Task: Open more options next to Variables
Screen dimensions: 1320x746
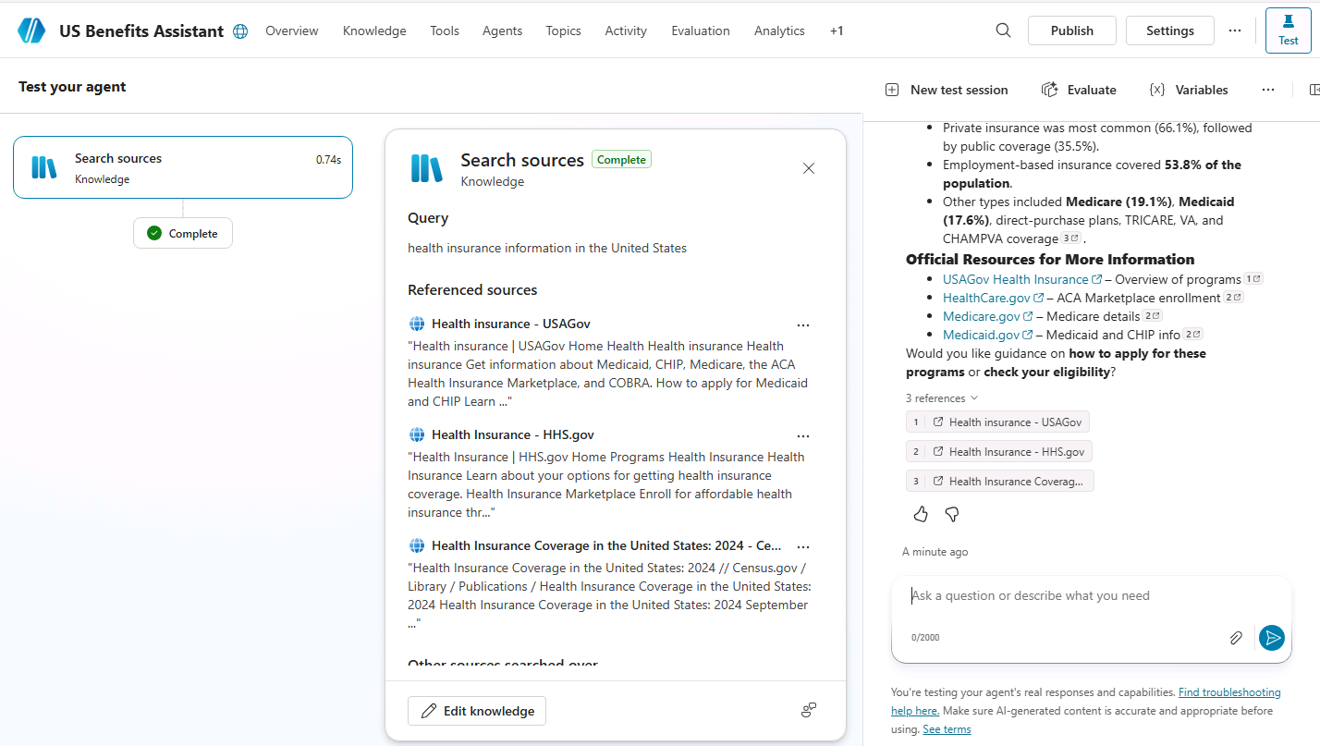Action: coord(1268,90)
